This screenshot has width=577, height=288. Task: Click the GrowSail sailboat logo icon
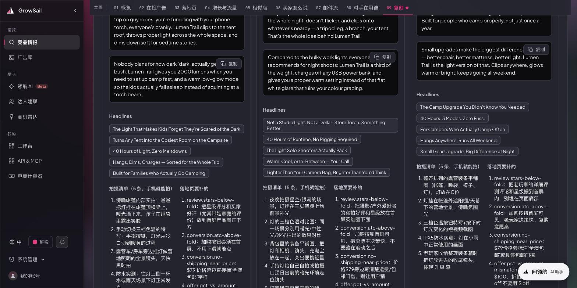(11, 11)
